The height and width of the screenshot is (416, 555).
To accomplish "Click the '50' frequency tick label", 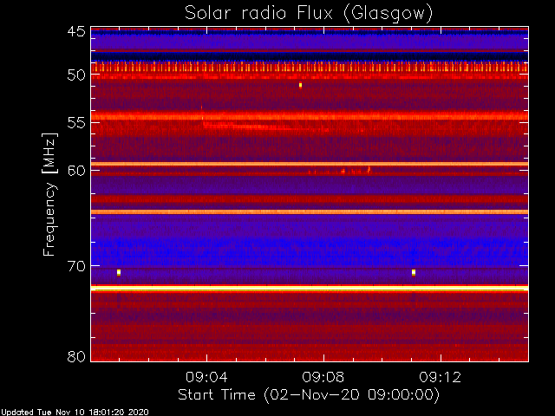I will (76, 75).
